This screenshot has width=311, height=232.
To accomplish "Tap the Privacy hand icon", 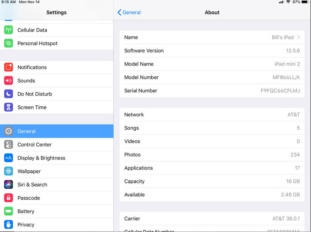I will point(8,224).
